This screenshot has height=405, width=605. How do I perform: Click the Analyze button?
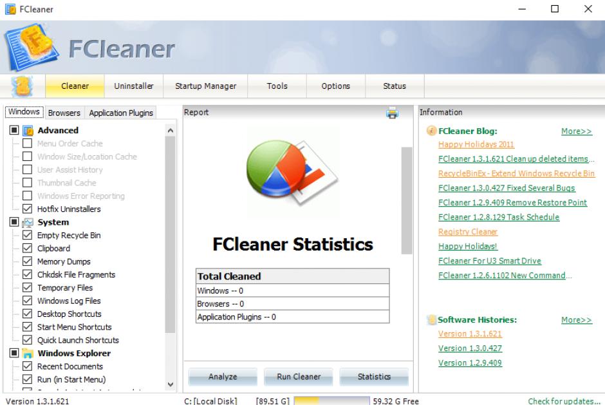223,377
